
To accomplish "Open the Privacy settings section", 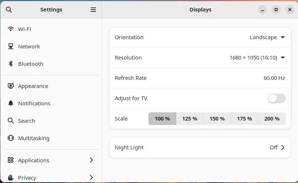I will (27, 177).
